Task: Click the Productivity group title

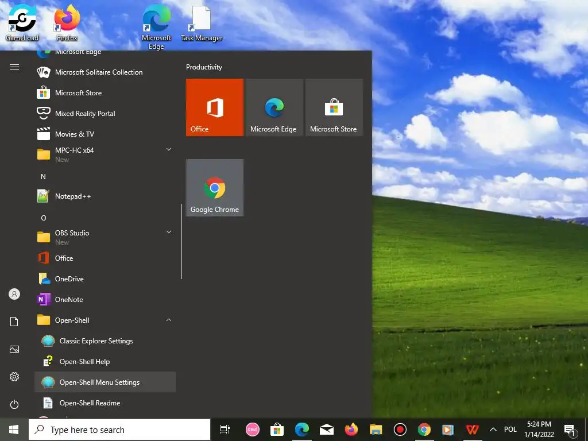Action: coord(204,67)
